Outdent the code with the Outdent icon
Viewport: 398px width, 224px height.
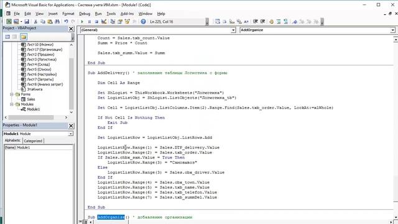pyautogui.click(x=262, y=22)
